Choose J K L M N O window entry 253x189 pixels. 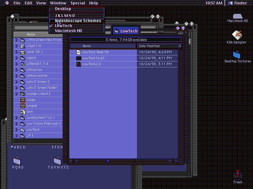coord(77,15)
